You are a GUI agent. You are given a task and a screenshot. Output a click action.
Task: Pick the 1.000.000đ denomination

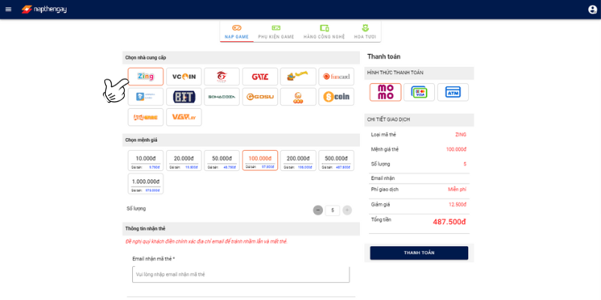click(x=146, y=184)
